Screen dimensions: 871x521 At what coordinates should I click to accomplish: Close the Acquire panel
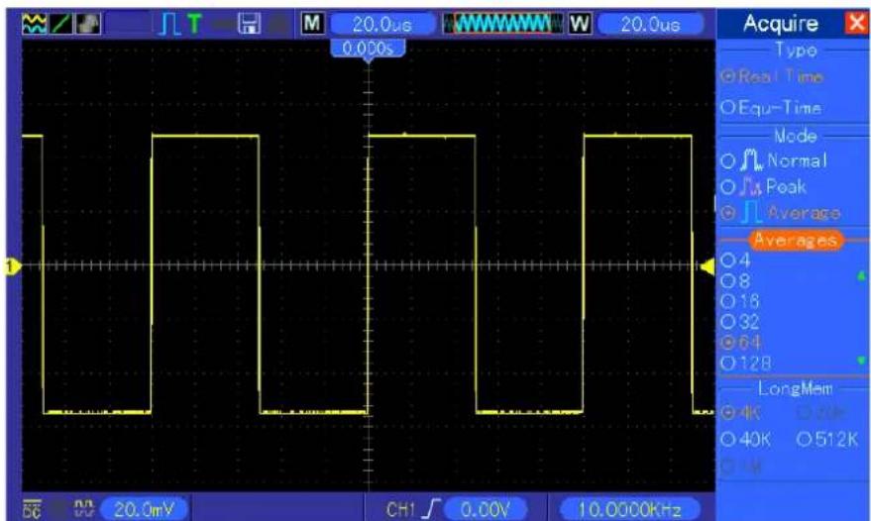click(856, 24)
